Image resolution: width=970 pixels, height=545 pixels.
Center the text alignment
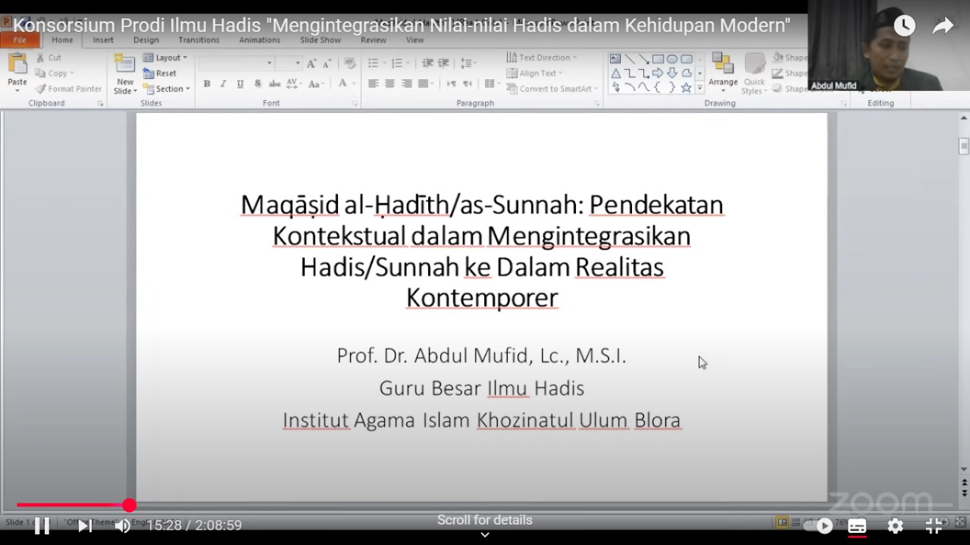[x=390, y=84]
